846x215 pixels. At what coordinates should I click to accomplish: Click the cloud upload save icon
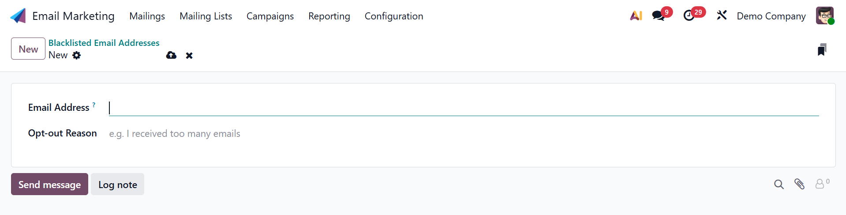click(171, 55)
